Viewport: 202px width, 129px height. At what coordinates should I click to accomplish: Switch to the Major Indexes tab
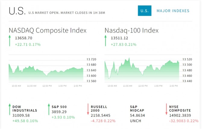coord(173,11)
